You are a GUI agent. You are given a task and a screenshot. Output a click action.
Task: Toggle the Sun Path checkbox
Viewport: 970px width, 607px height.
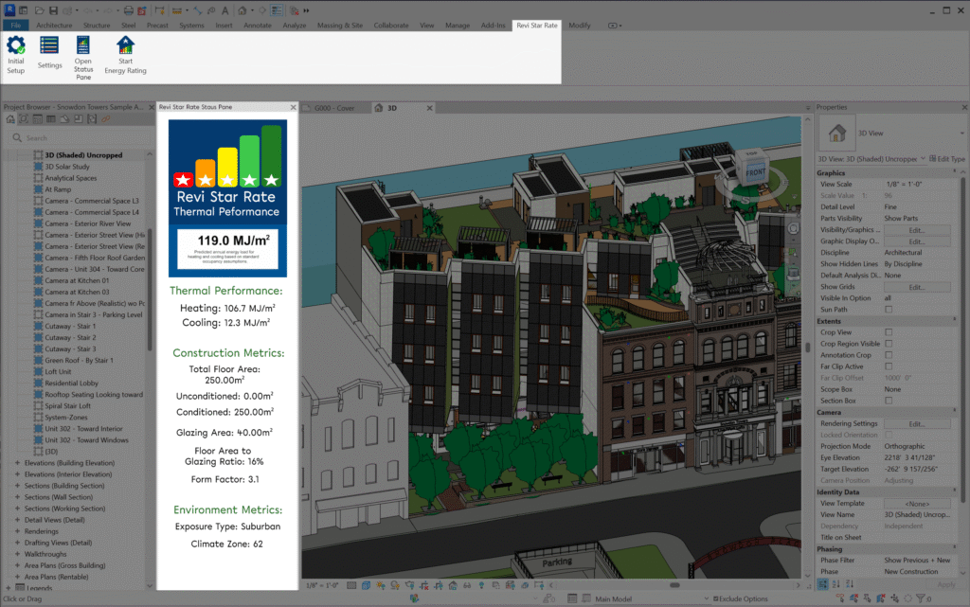[889, 310]
